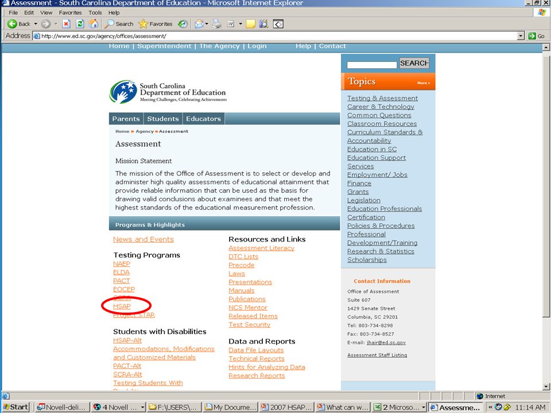Open the Assessment Literacy link

[x=262, y=248]
